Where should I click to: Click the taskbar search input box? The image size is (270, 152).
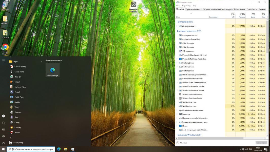33,149
